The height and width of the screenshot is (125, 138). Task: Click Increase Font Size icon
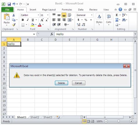42,20
